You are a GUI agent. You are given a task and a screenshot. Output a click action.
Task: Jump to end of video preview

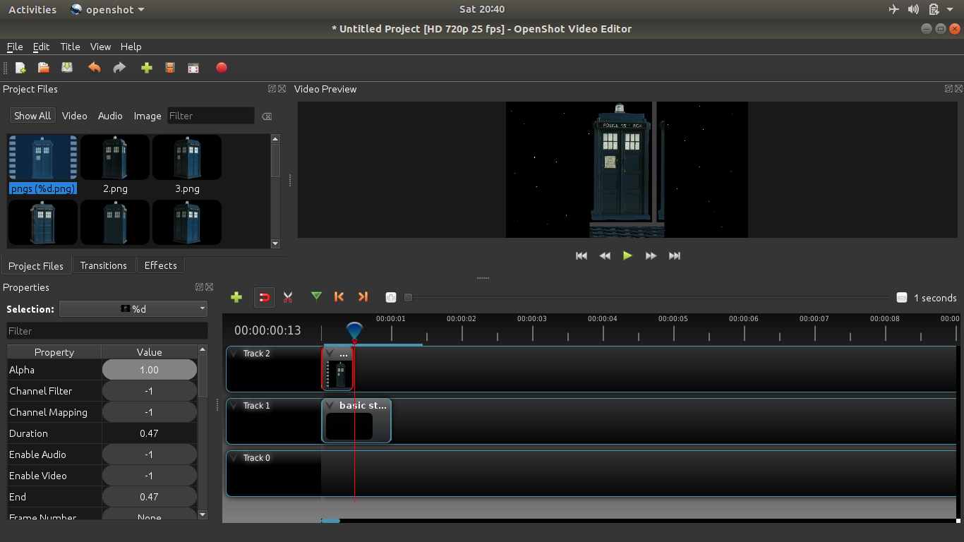675,255
